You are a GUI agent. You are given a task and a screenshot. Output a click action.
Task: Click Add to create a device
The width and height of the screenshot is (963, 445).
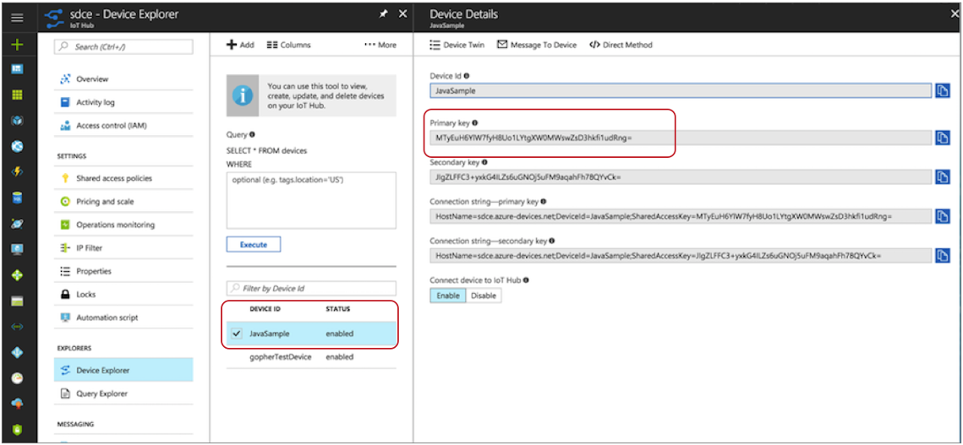pyautogui.click(x=240, y=45)
